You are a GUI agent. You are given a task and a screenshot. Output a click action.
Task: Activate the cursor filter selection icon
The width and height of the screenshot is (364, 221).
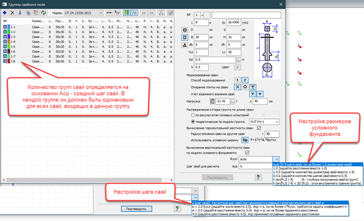pos(117,13)
